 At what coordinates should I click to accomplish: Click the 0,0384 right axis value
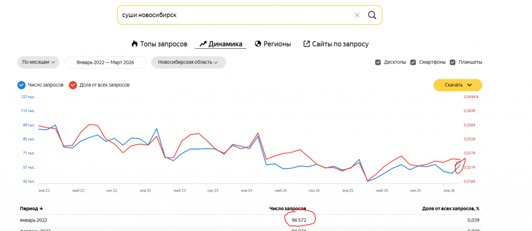click(470, 125)
